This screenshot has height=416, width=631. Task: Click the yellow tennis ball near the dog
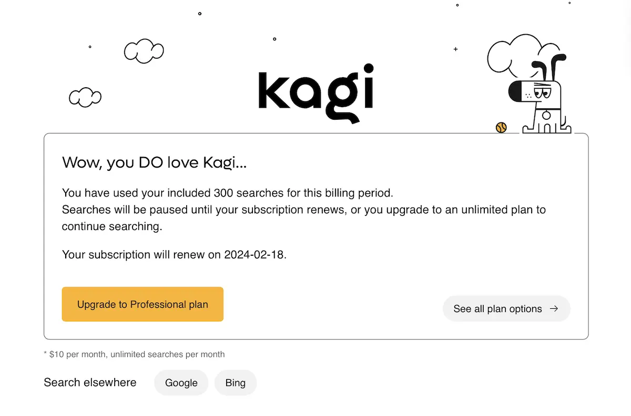(501, 127)
